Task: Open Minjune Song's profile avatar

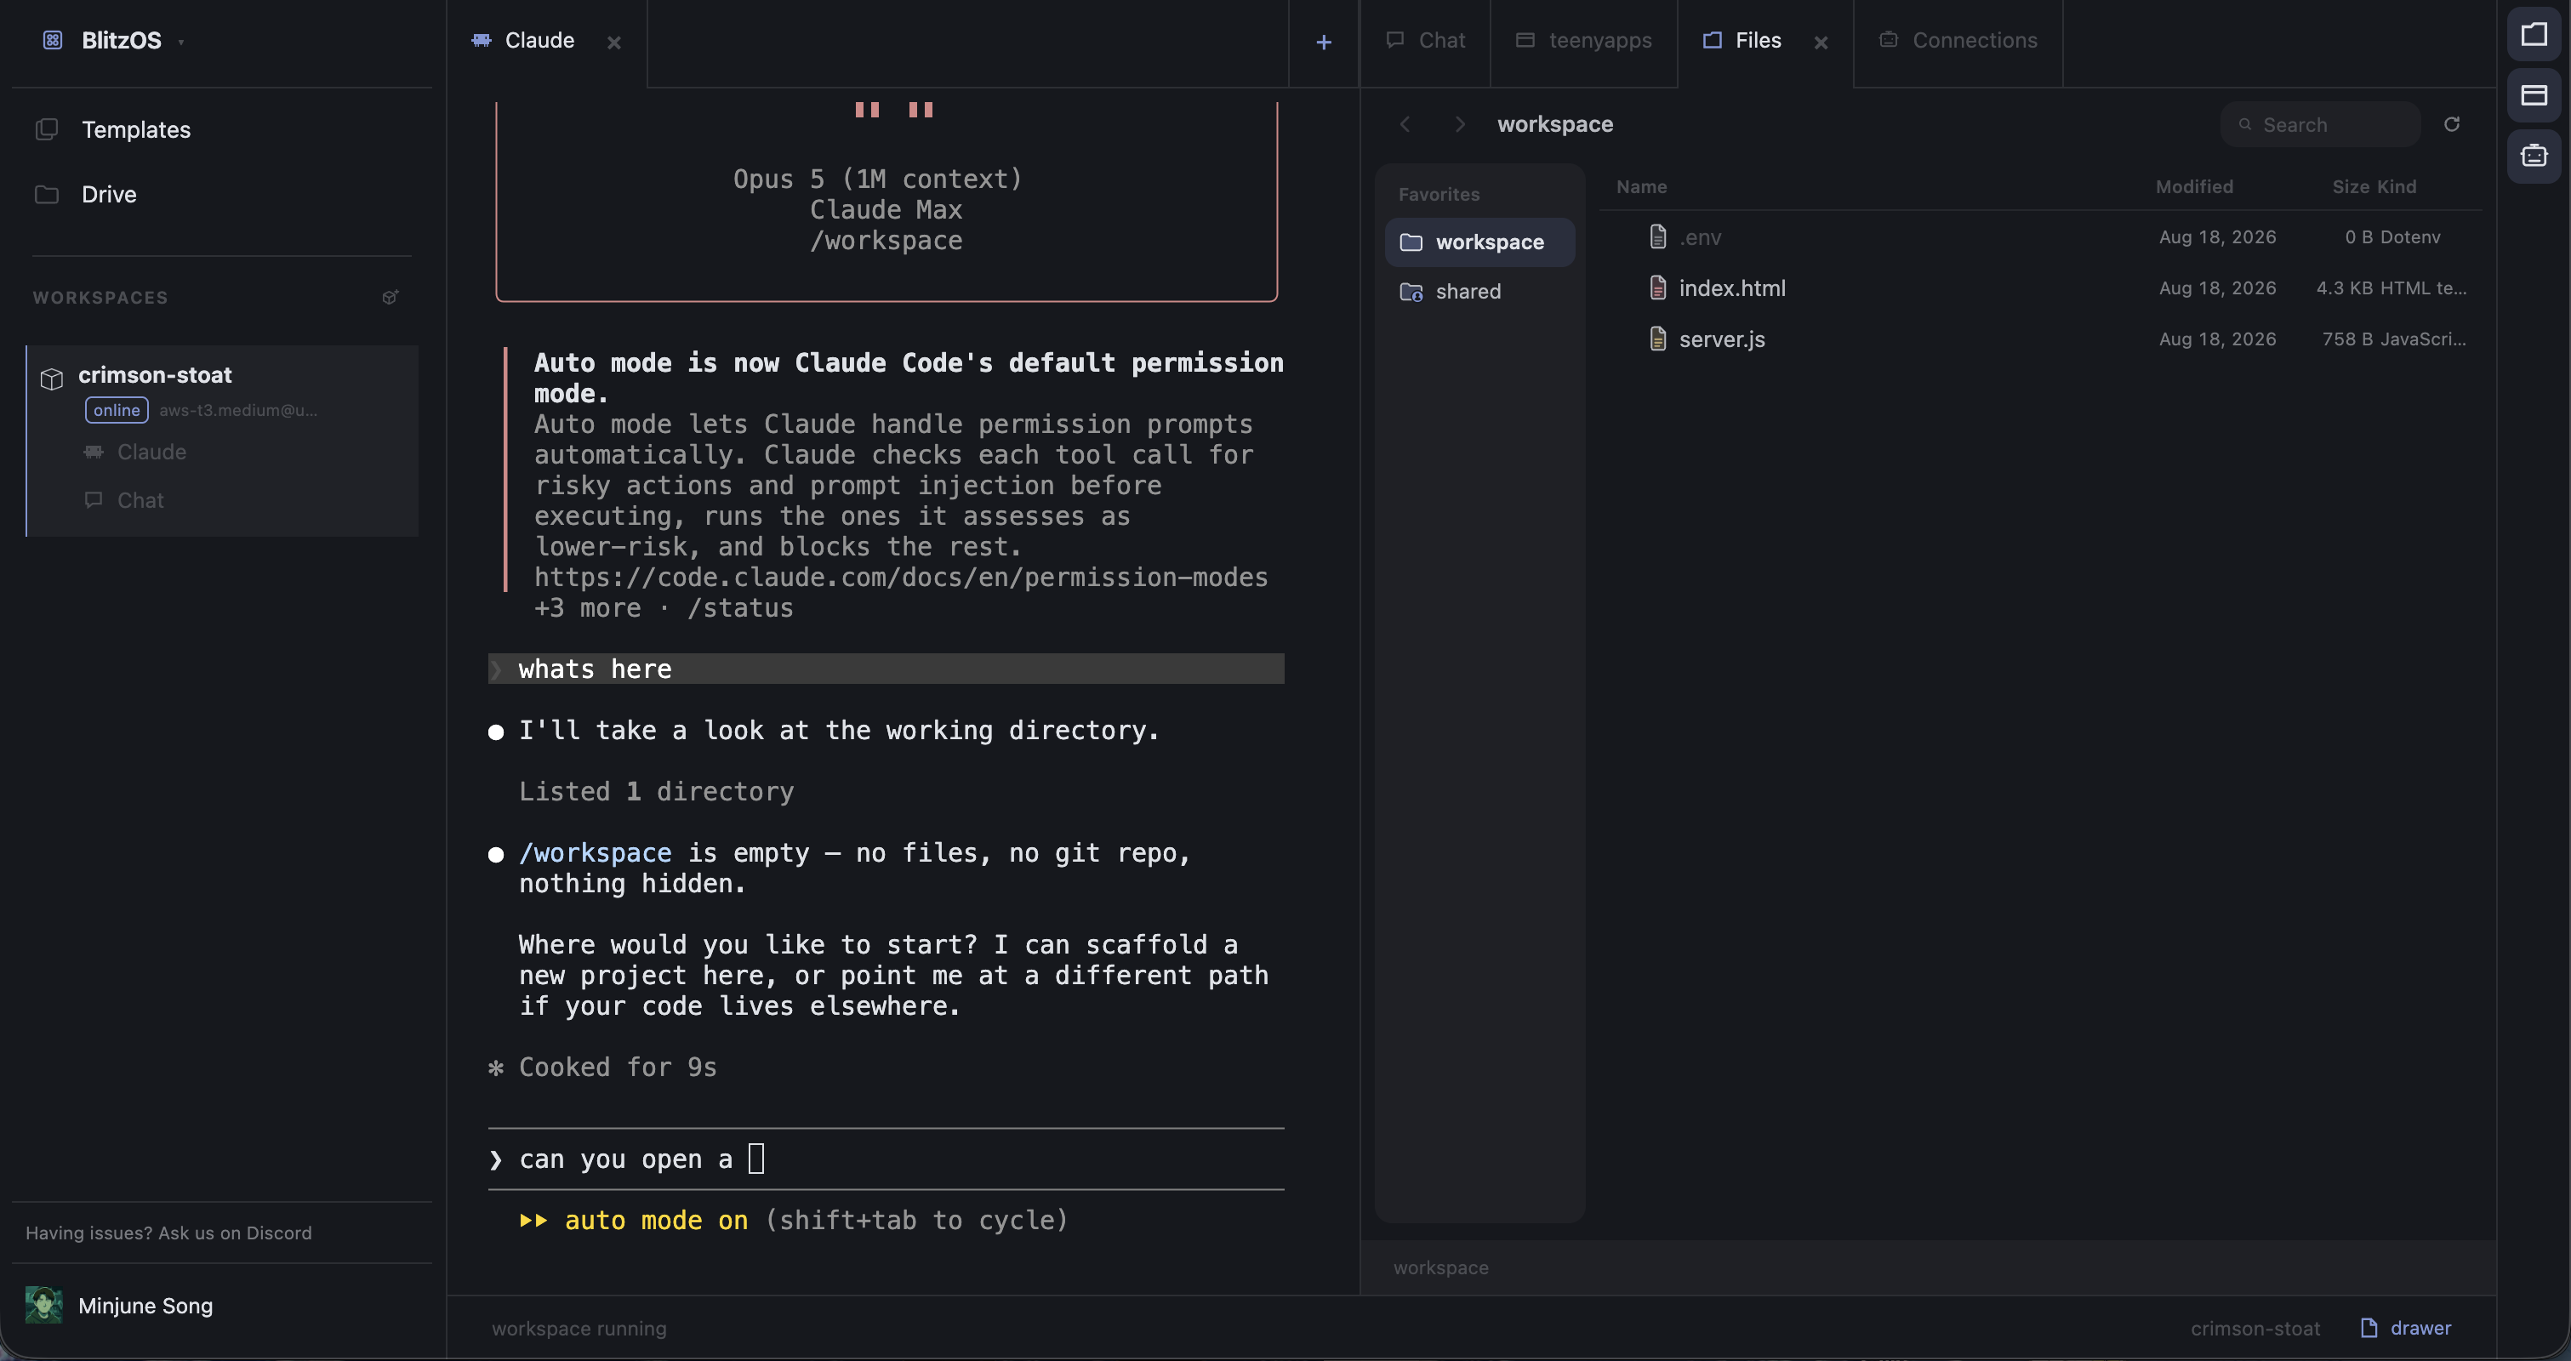Action: coord(44,1305)
